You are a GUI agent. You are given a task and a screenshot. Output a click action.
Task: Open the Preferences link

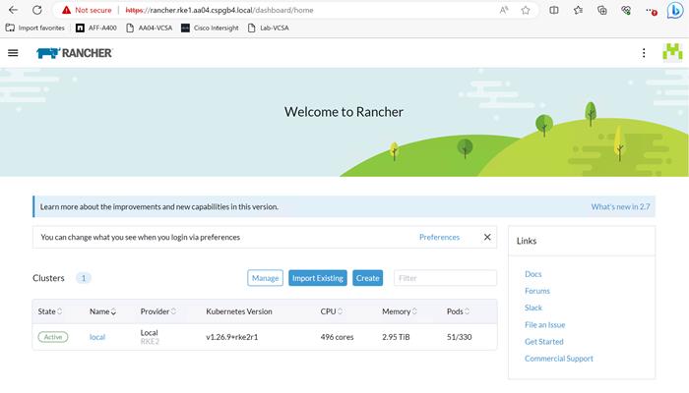tap(439, 237)
